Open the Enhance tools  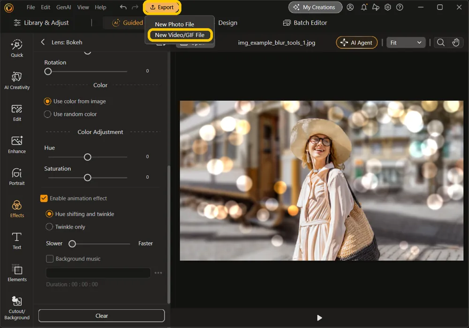click(17, 145)
